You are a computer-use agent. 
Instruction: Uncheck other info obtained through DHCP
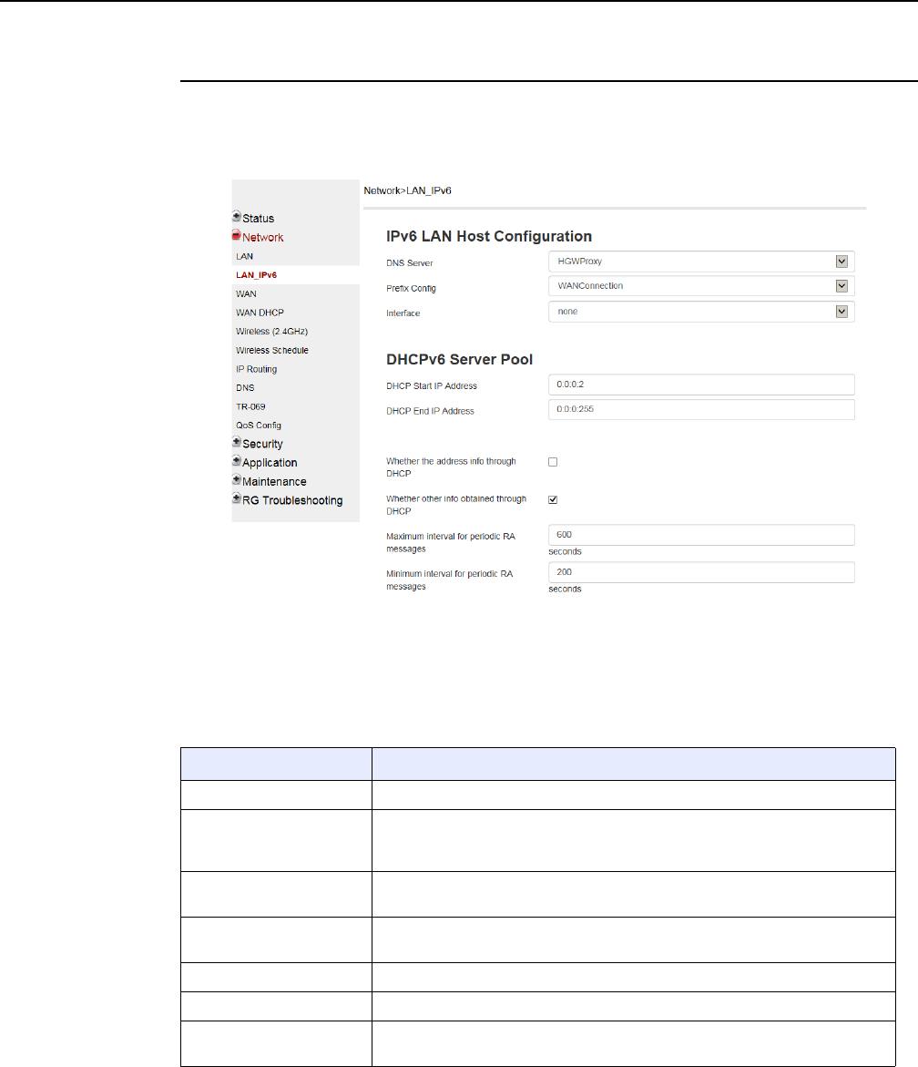click(x=553, y=499)
